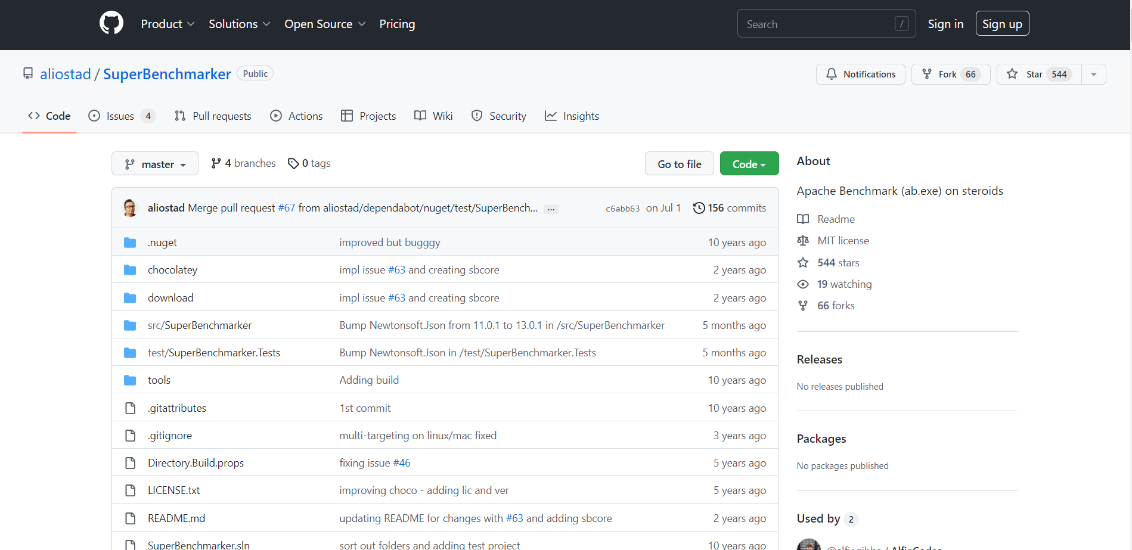Open commit hash c6abb63
This screenshot has width=1132, height=550.
(x=622, y=209)
